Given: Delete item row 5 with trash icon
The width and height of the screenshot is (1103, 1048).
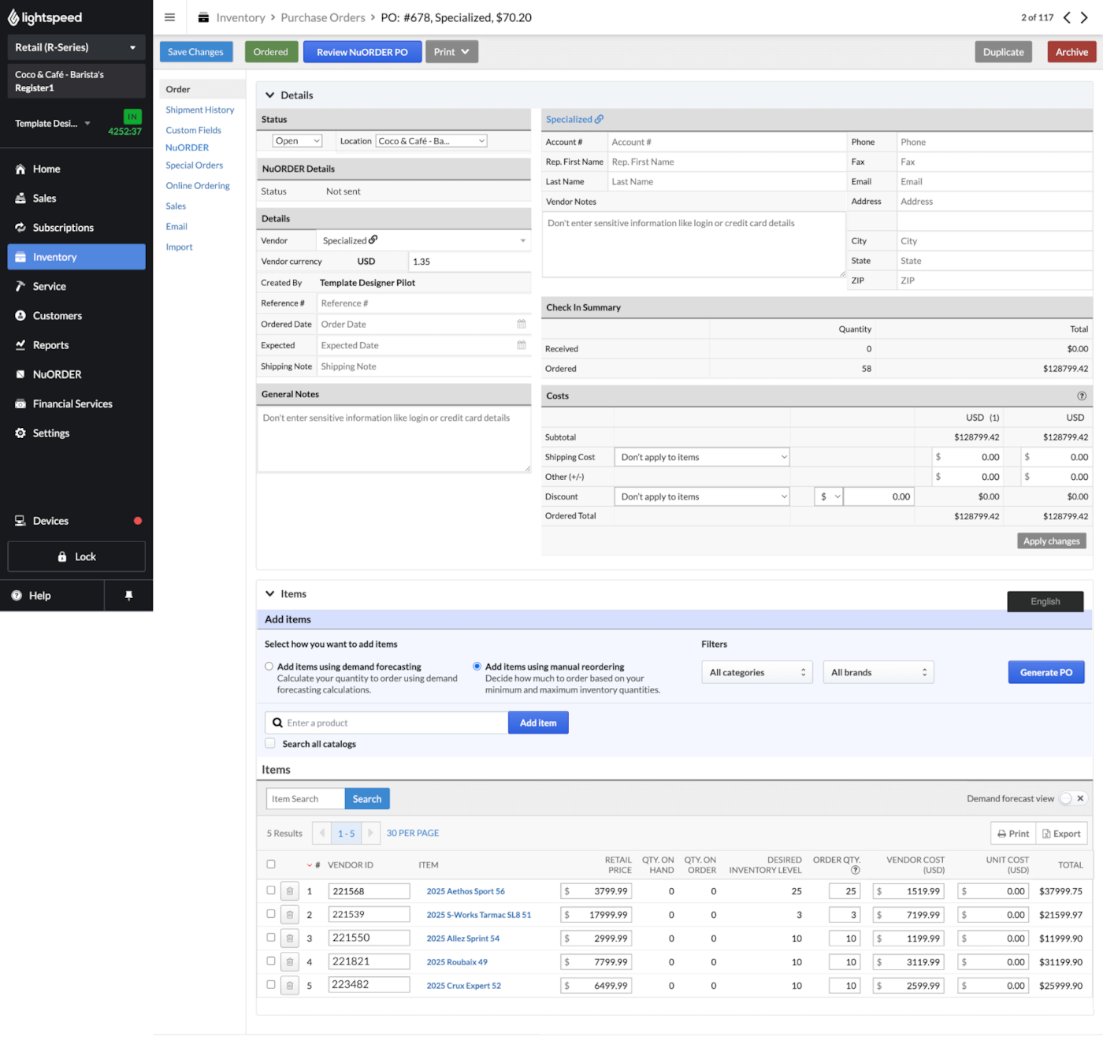Looking at the screenshot, I should (x=290, y=986).
